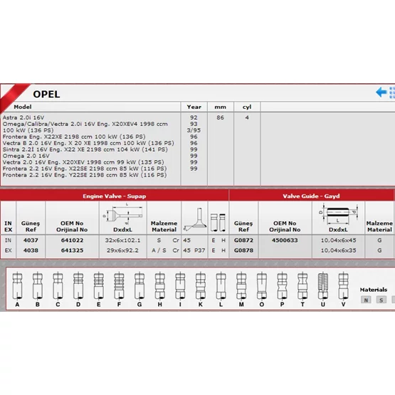Open Güneş Ref 4037 intake valve
395x395 pixels.
click(31, 240)
